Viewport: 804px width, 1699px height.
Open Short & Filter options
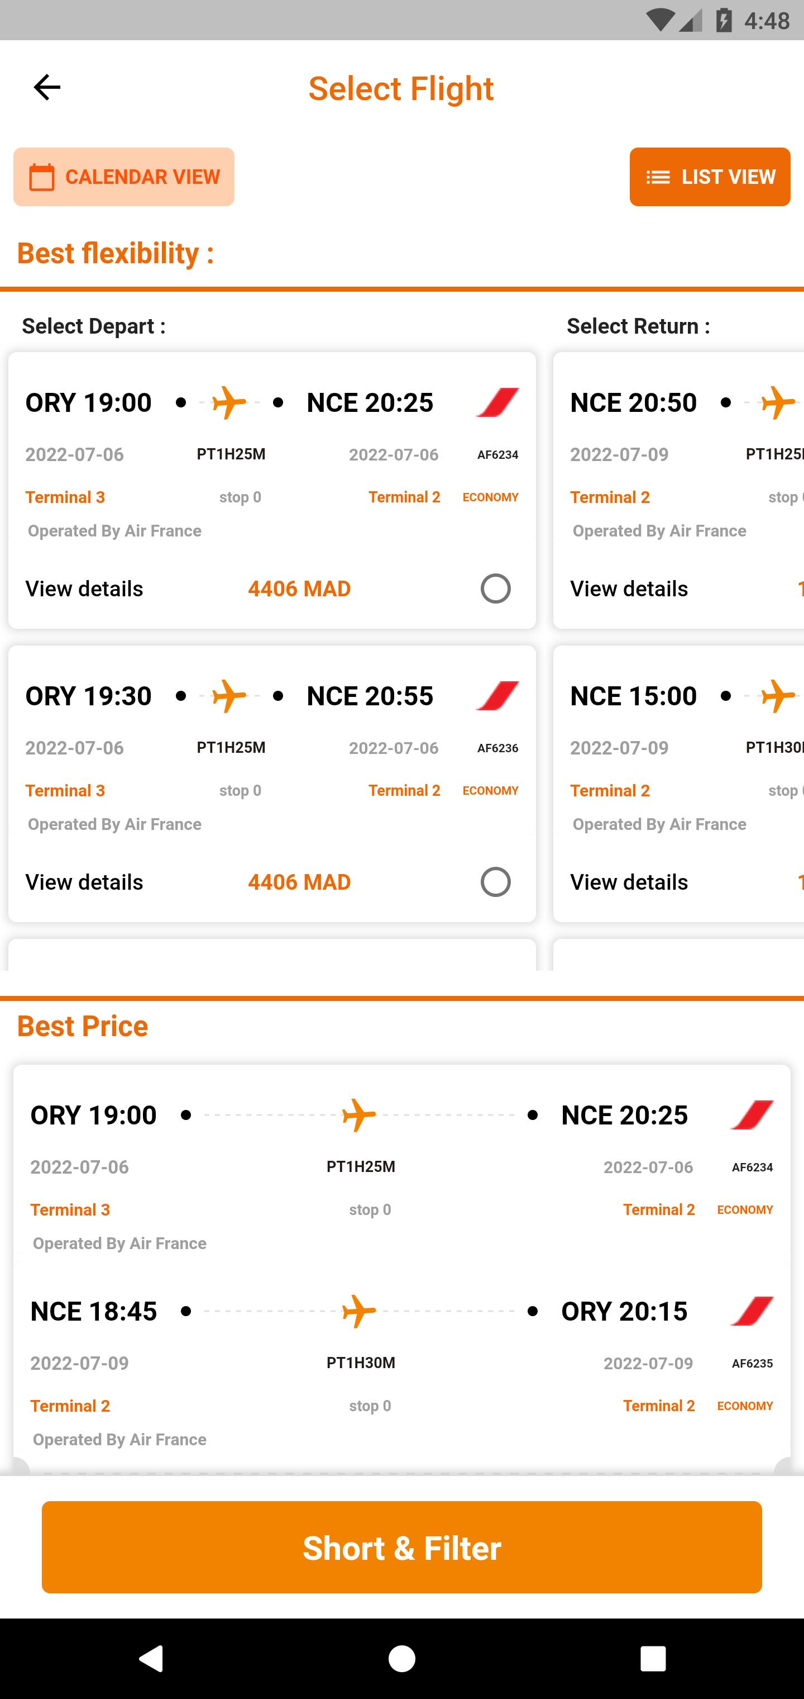click(x=402, y=1548)
